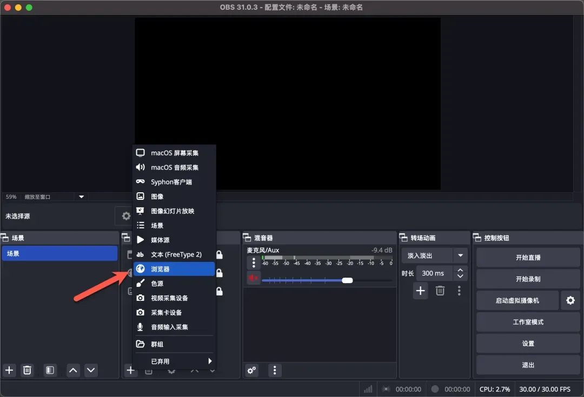The image size is (584, 397).
Task: Toggle 工作室模式 studio mode
Action: [x=528, y=322]
